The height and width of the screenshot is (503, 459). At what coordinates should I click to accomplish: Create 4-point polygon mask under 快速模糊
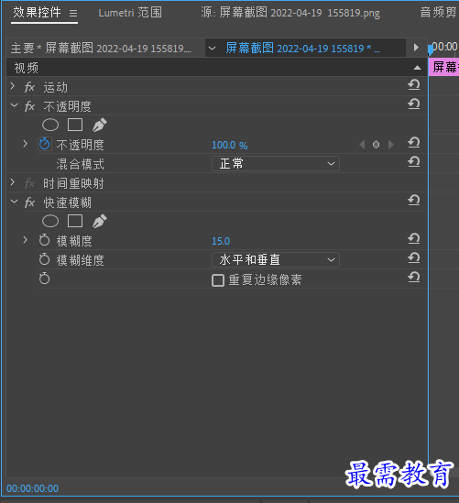point(75,221)
